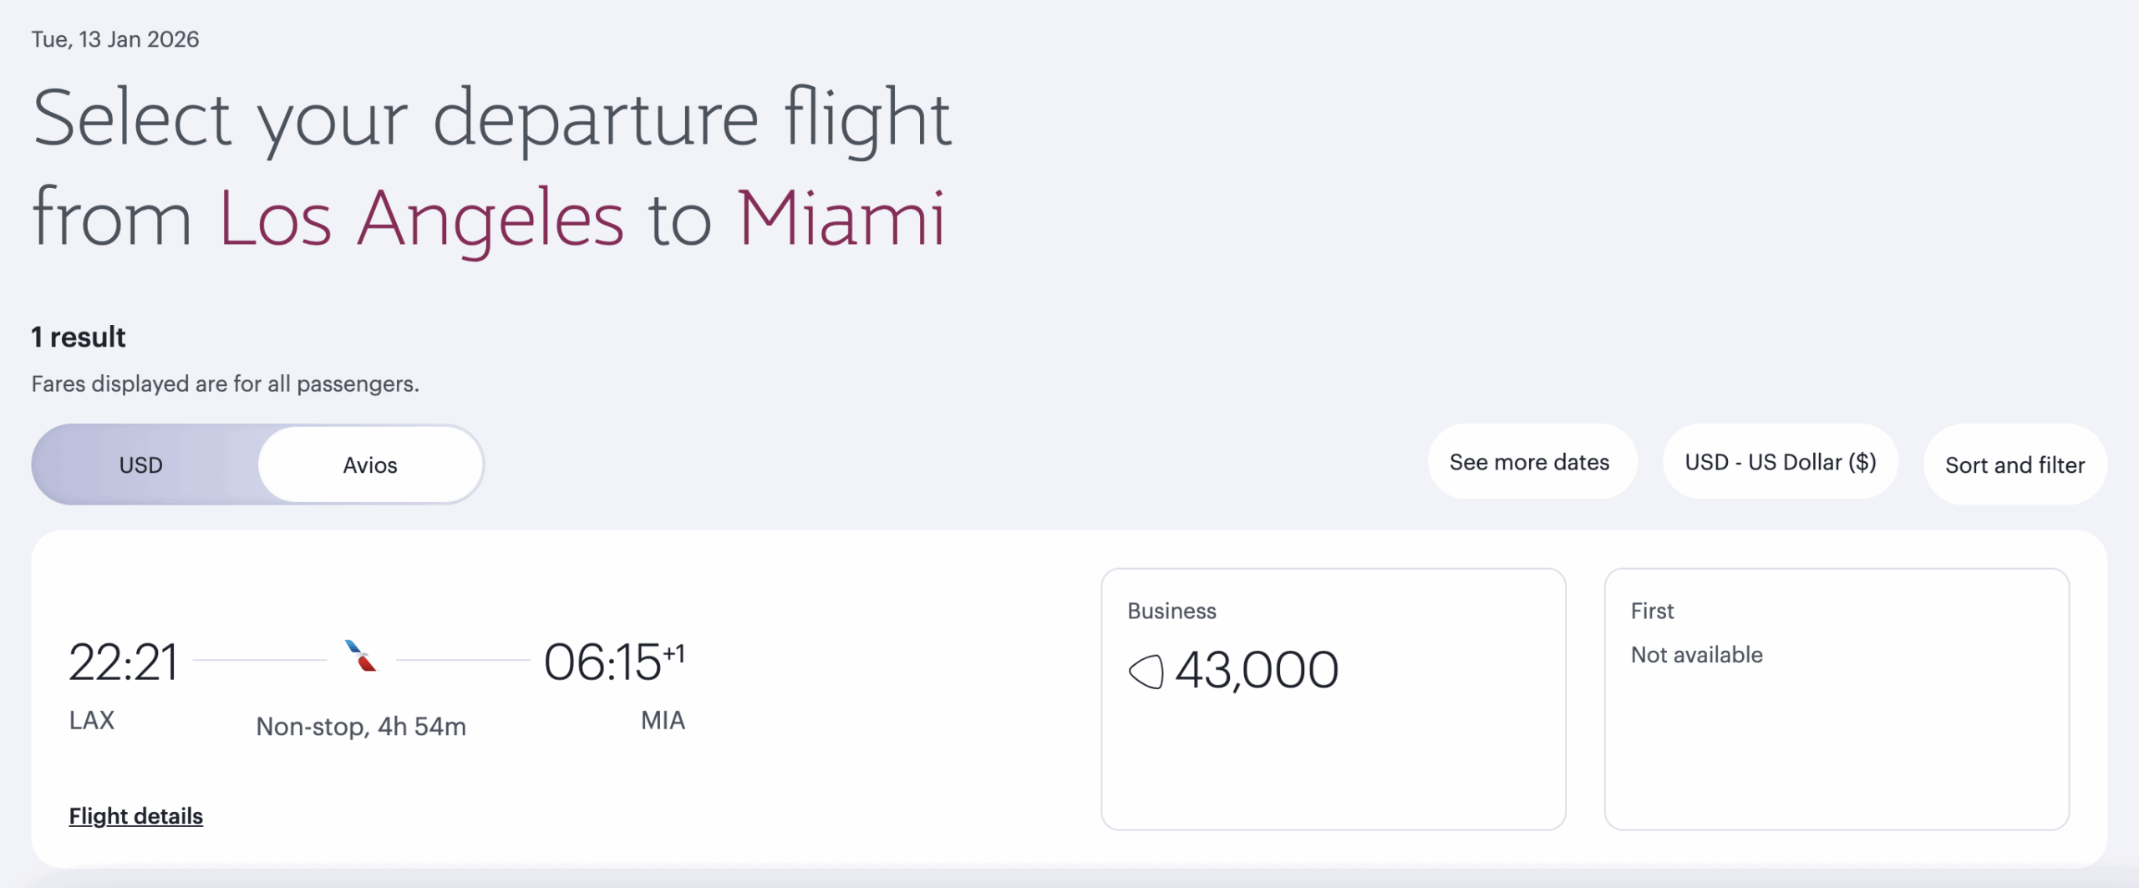2139x888 pixels.
Task: Click Los Angeles in the page heading
Action: [421, 219]
